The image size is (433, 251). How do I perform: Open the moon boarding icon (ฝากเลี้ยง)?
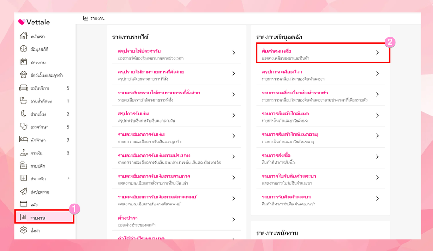coord(24,114)
